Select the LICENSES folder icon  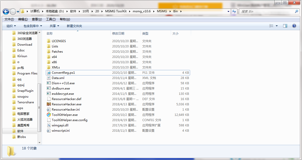point(49,41)
